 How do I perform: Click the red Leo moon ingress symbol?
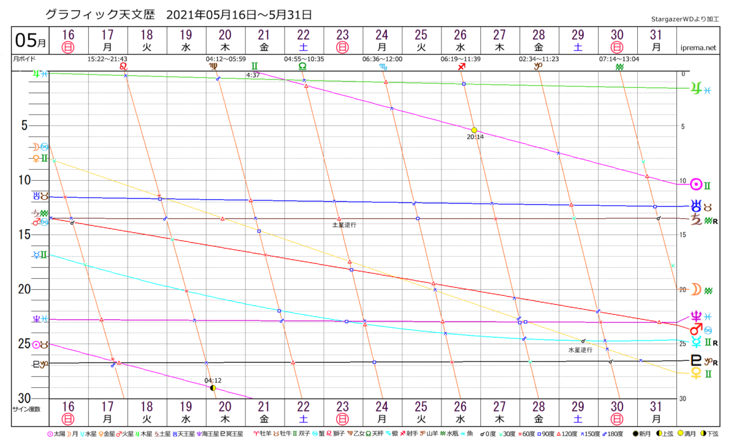pyautogui.click(x=124, y=66)
